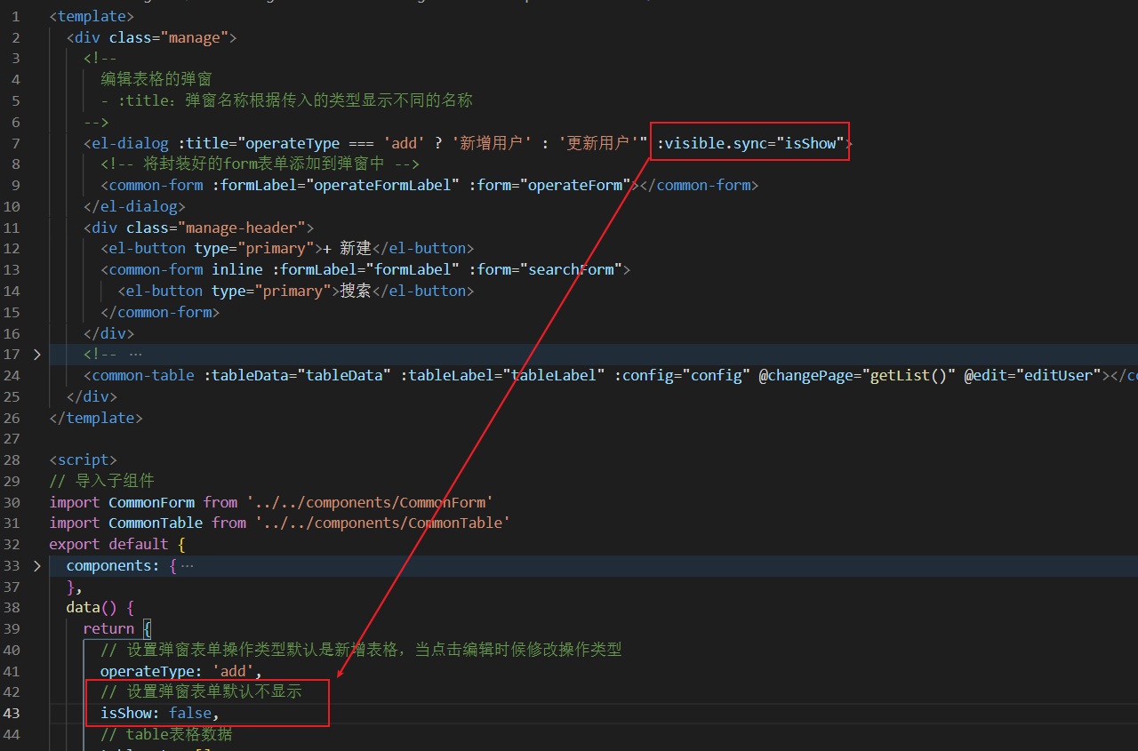Click the closing '</template>' tag
The image size is (1138, 751).
(96, 418)
